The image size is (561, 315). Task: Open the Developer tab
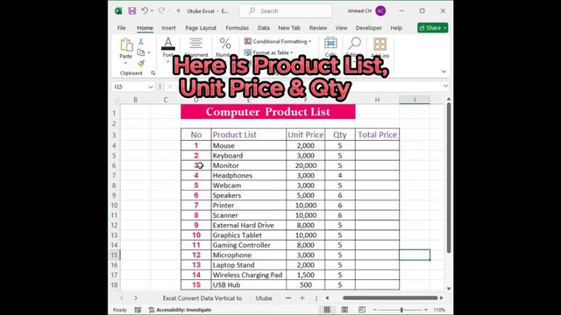(368, 28)
